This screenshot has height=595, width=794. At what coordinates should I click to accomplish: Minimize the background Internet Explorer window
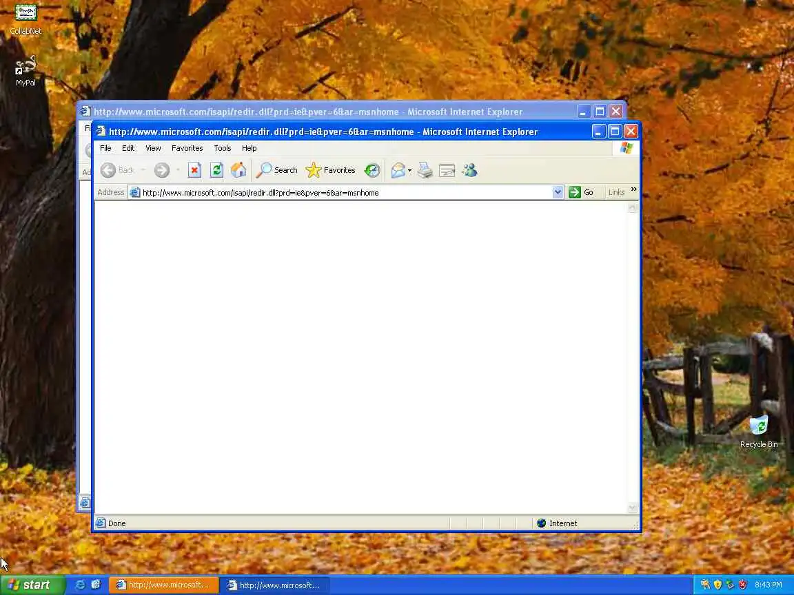pyautogui.click(x=583, y=112)
